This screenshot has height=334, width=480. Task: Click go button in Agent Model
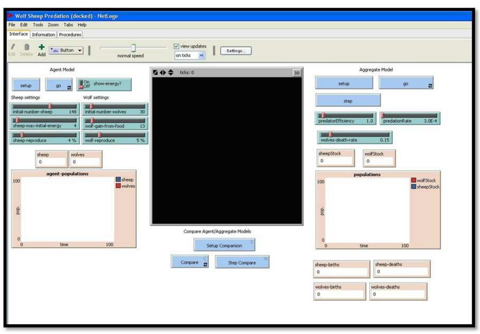(59, 85)
